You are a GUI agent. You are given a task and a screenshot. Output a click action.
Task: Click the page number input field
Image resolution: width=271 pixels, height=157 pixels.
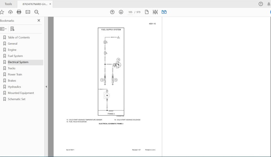tap(130, 12)
